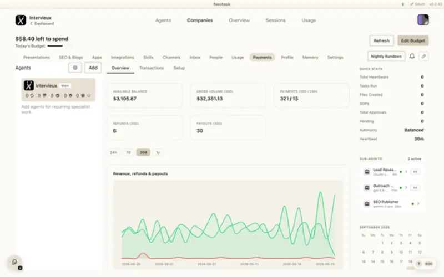444x277 pixels.
Task: View the People tab
Action: pyautogui.click(x=216, y=58)
